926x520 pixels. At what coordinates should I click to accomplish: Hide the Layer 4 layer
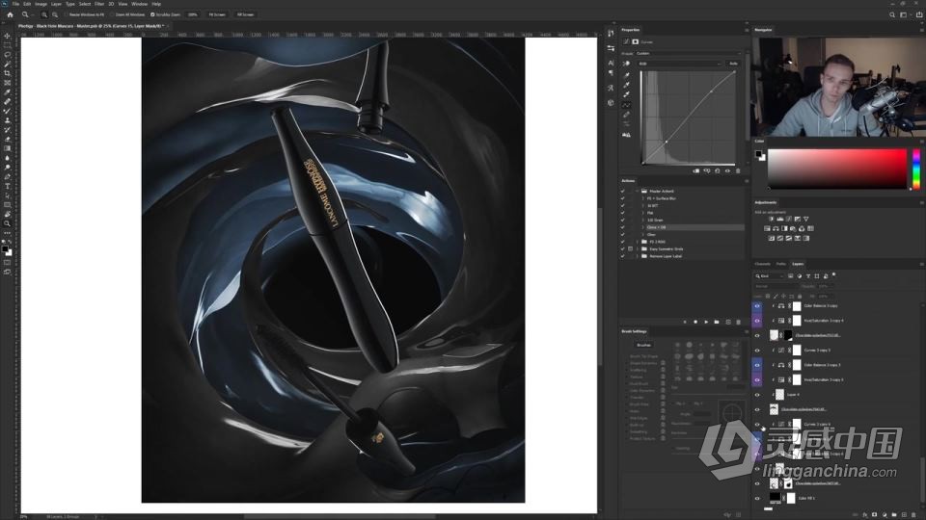pos(757,395)
